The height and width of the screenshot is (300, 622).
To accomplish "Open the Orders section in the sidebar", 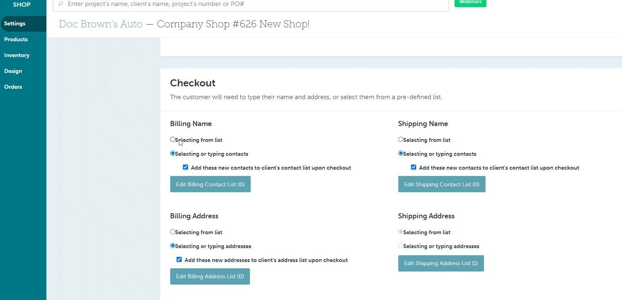I will coord(13,87).
